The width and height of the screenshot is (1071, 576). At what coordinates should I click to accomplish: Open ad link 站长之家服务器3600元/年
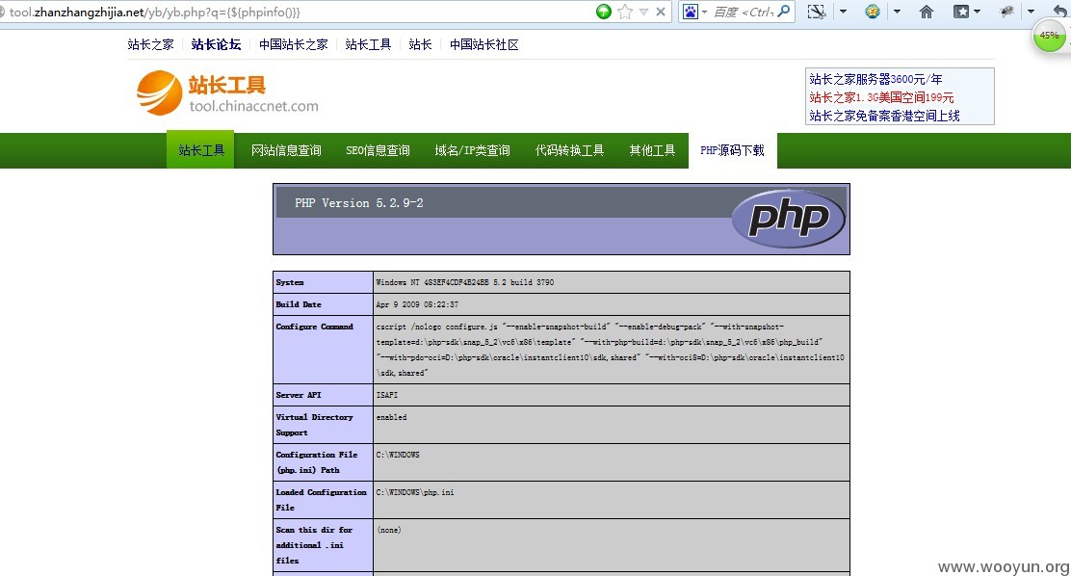875,79
